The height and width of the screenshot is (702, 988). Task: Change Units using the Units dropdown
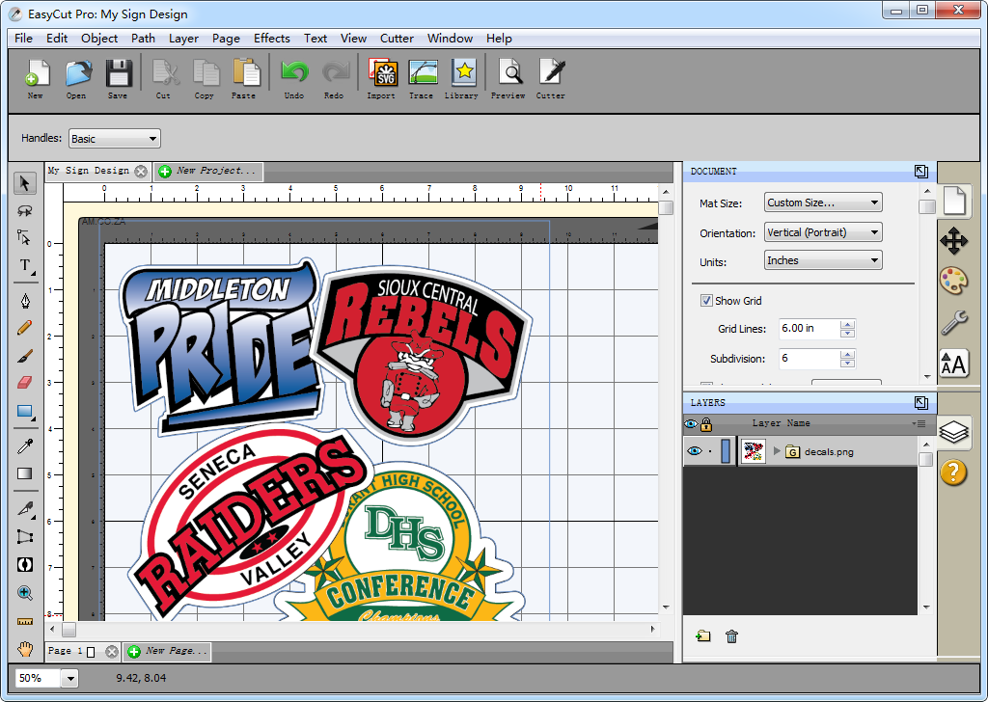coord(822,259)
